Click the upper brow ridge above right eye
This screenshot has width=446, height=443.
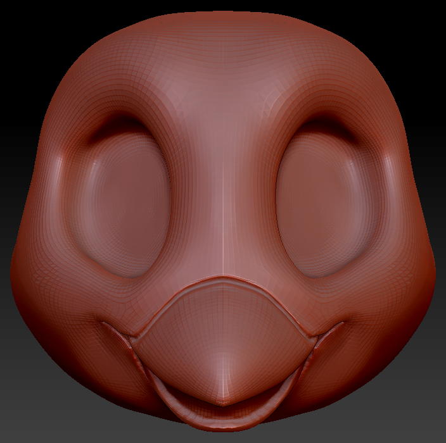click(x=326, y=120)
